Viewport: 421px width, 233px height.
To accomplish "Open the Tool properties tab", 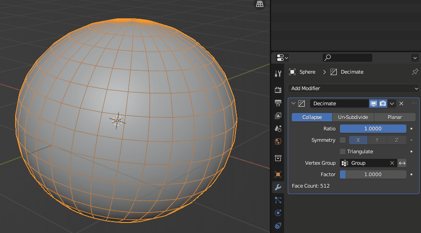I will (x=278, y=74).
